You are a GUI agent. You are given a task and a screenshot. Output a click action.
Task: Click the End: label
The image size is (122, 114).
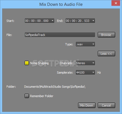[60, 21]
